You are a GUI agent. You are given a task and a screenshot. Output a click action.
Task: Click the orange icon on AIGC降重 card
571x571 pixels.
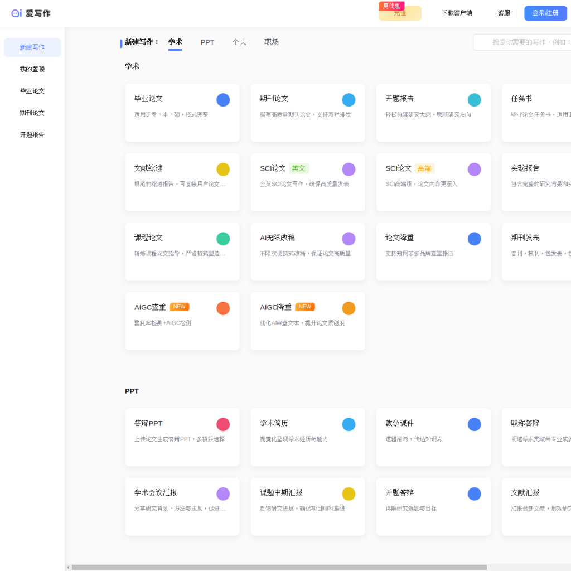tap(349, 308)
